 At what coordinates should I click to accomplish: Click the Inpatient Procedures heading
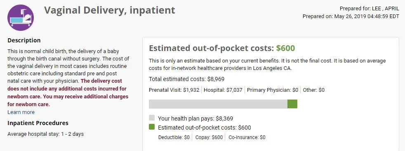[38, 123]
